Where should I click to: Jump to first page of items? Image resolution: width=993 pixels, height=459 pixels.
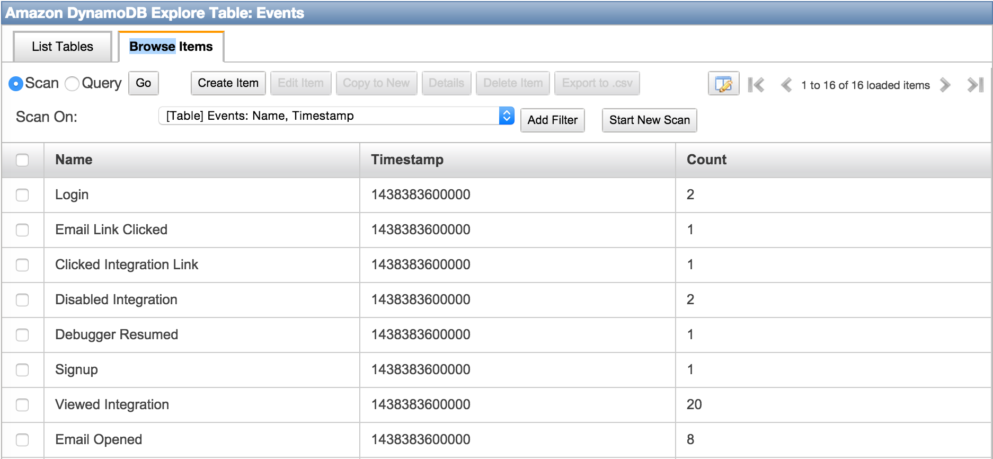756,85
